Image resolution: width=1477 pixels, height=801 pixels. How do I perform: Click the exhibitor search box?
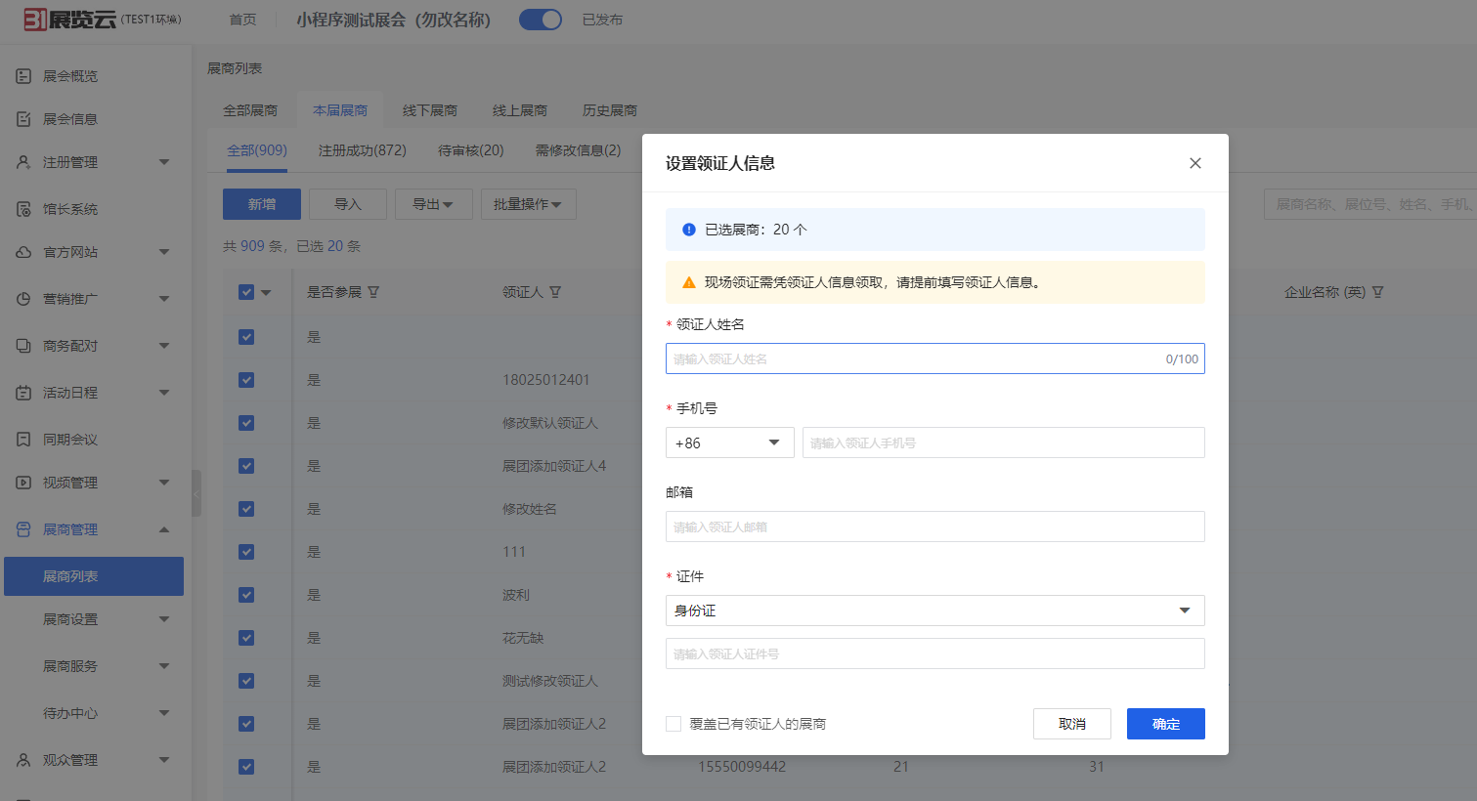point(1370,204)
